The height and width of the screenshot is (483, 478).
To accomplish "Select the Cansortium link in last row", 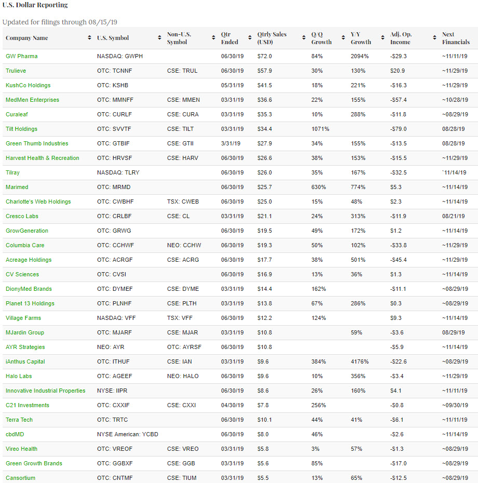I will click(21, 478).
